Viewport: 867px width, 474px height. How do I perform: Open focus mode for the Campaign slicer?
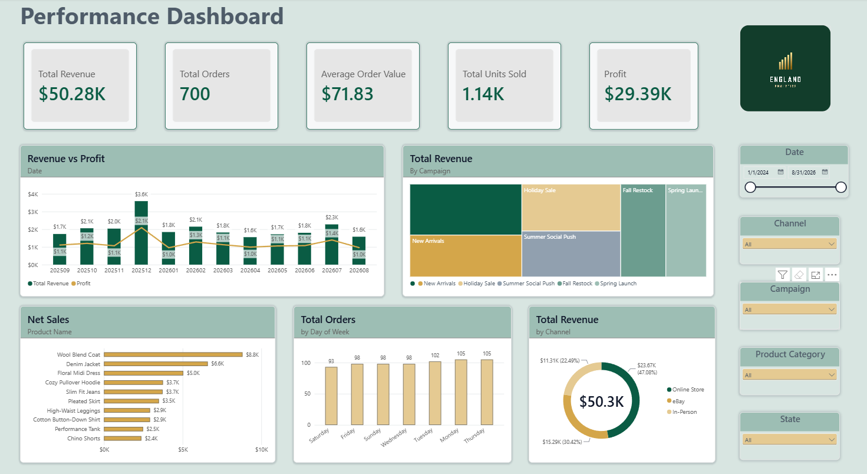coord(816,275)
